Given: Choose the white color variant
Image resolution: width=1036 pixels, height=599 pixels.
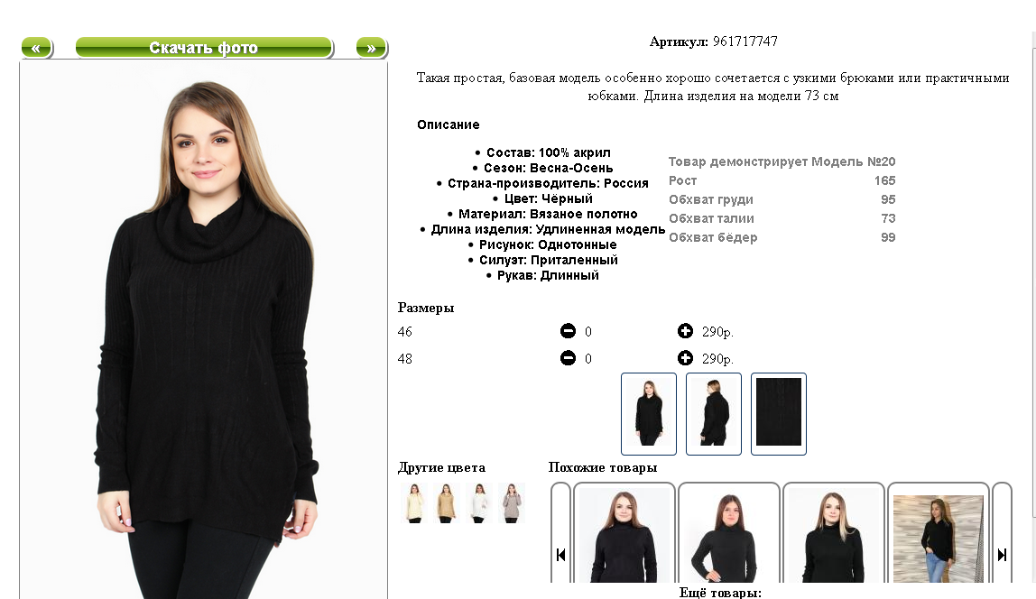Looking at the screenshot, I should [479, 502].
